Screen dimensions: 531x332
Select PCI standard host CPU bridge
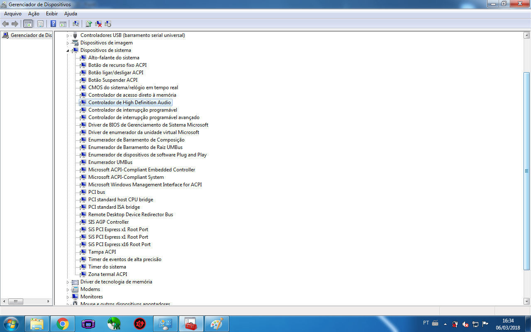[x=121, y=200]
